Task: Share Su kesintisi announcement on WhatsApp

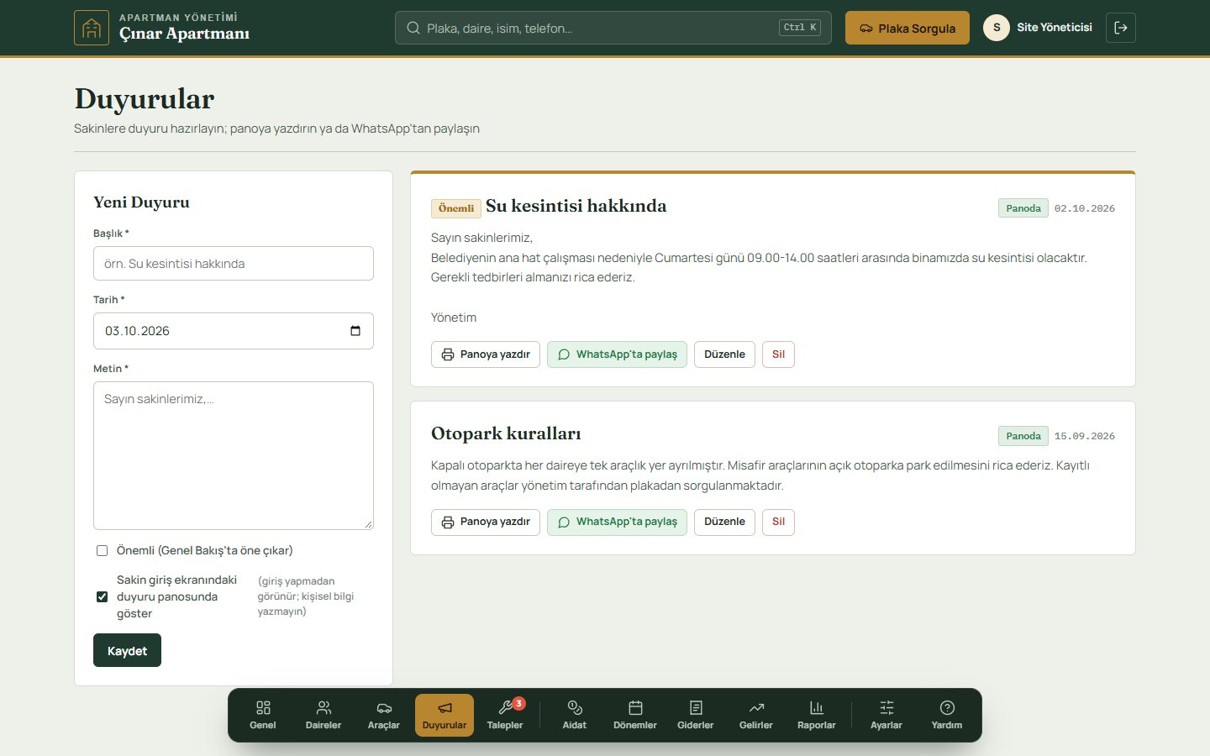Action: click(617, 354)
